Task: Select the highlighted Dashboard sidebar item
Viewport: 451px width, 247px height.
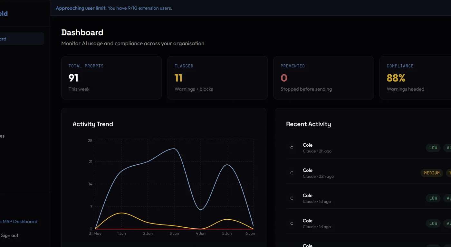Action: [22, 39]
